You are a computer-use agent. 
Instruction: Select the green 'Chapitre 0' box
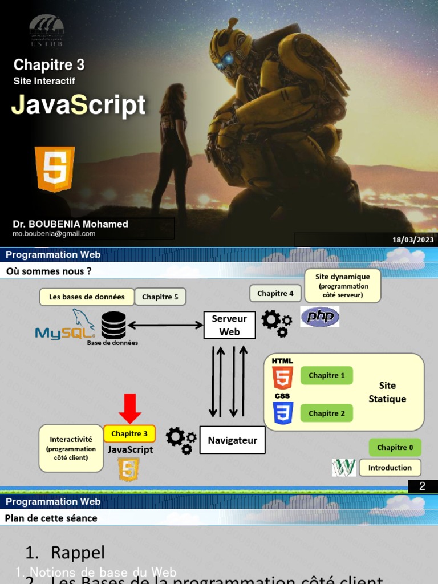click(395, 447)
